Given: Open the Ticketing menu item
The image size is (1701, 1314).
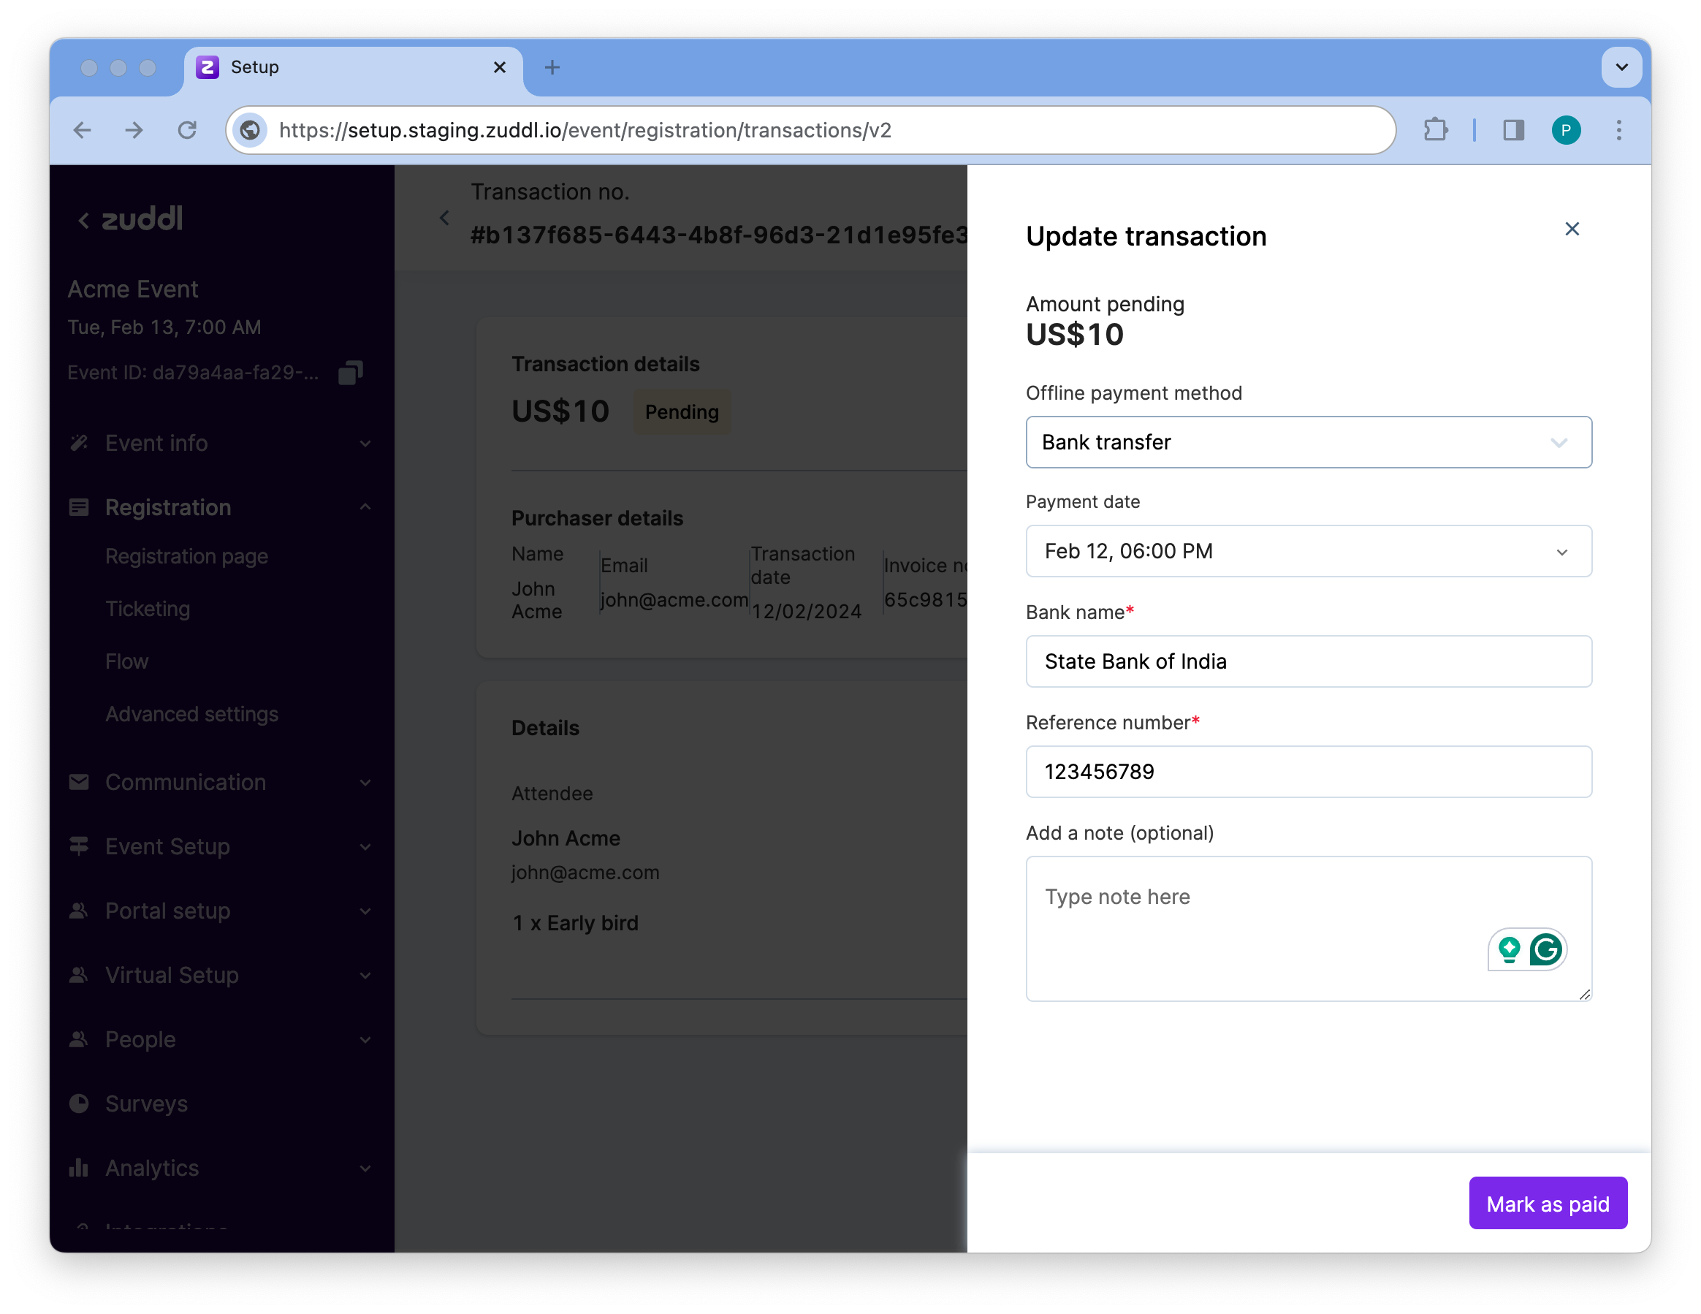Looking at the screenshot, I should [147, 609].
